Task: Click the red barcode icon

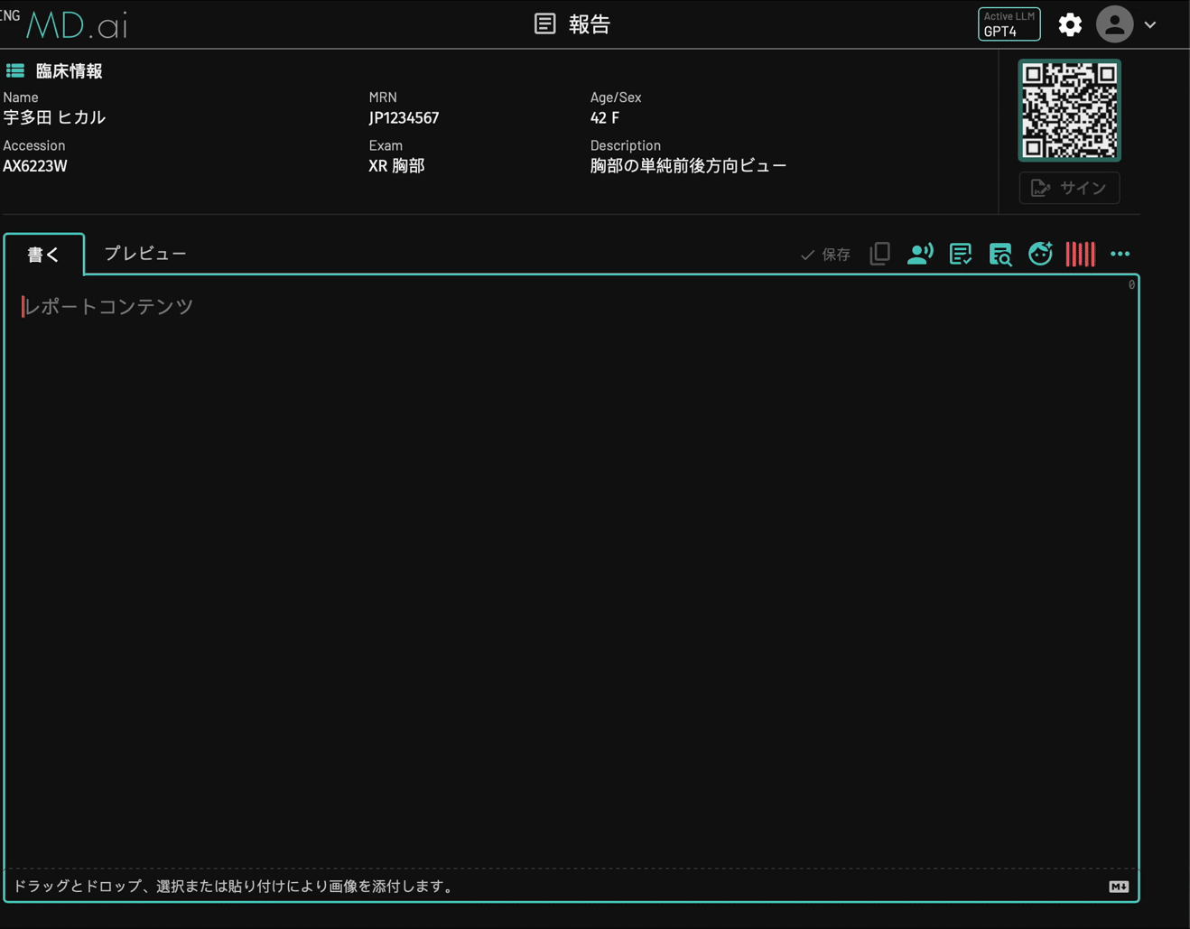Action: (1080, 254)
